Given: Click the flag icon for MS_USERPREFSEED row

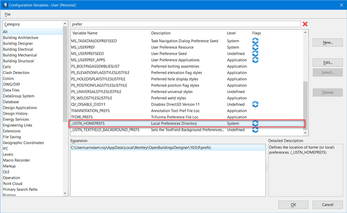Looking at the screenshot, I should [x=255, y=54].
